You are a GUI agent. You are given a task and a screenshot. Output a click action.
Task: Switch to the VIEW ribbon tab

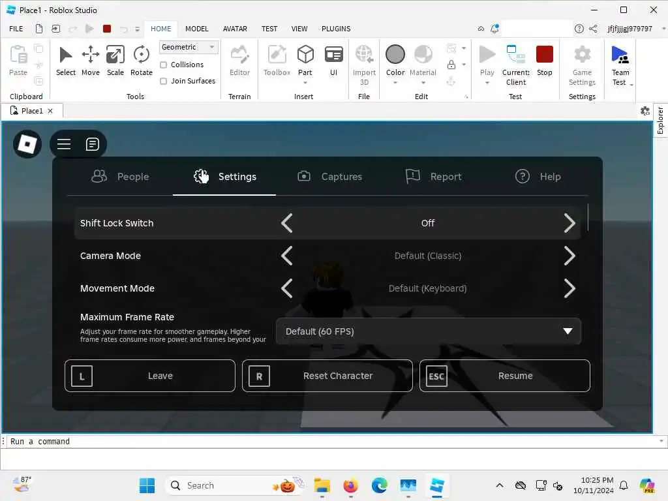click(299, 29)
